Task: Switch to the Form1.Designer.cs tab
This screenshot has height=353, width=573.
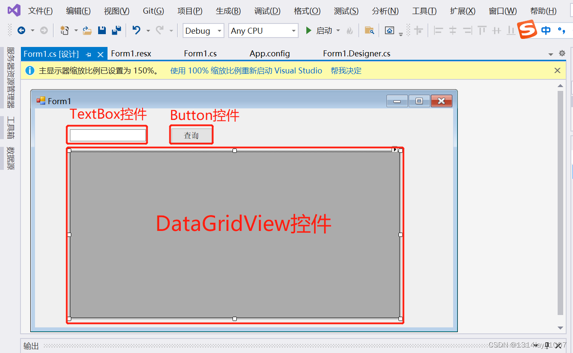Action: tap(357, 54)
